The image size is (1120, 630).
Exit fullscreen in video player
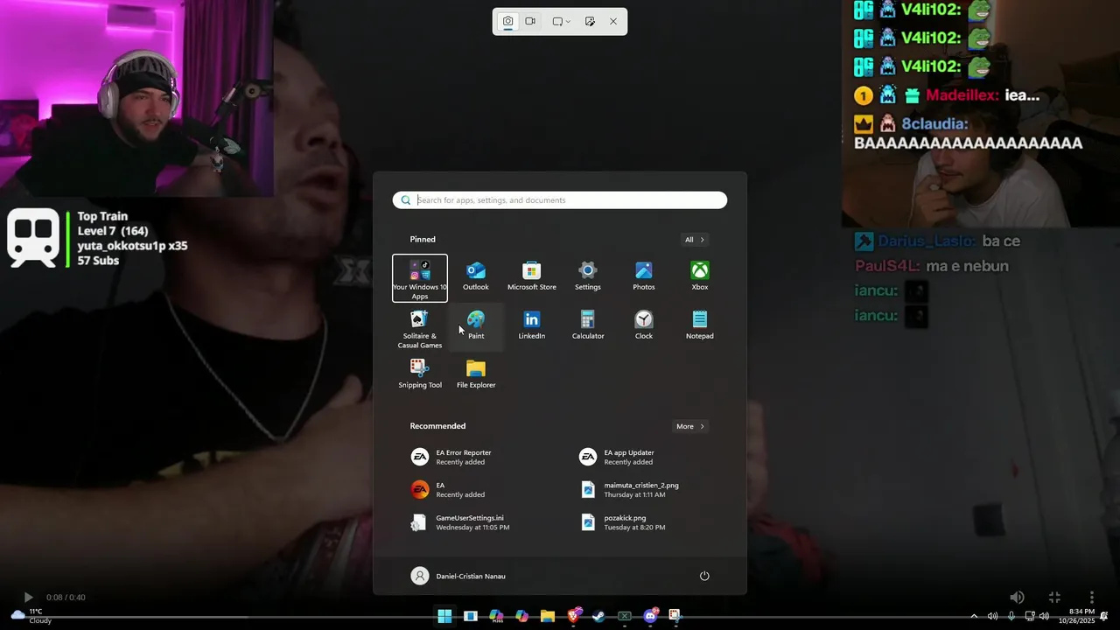tap(1054, 597)
